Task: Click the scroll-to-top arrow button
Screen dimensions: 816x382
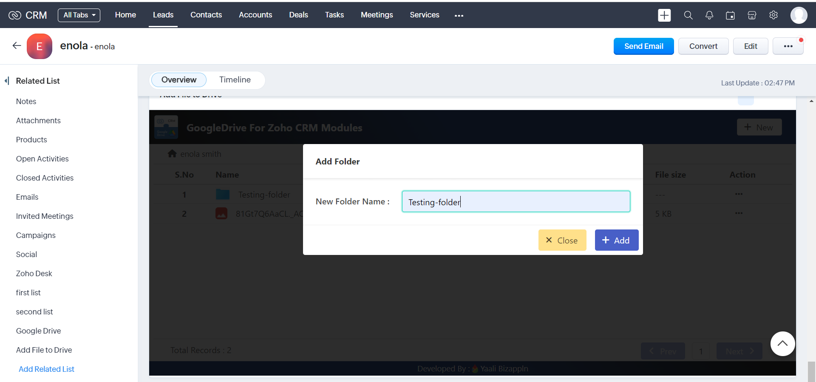Action: pyautogui.click(x=782, y=344)
